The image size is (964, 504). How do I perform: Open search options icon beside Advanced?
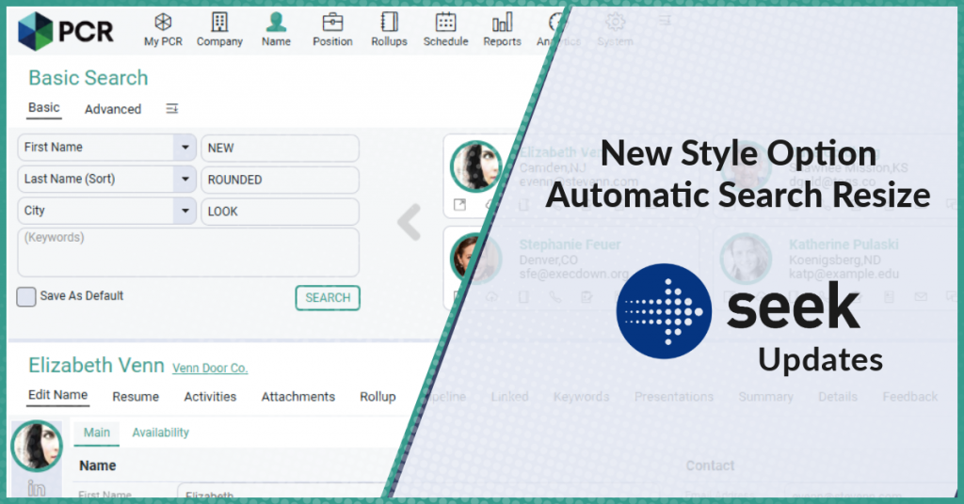tap(172, 109)
